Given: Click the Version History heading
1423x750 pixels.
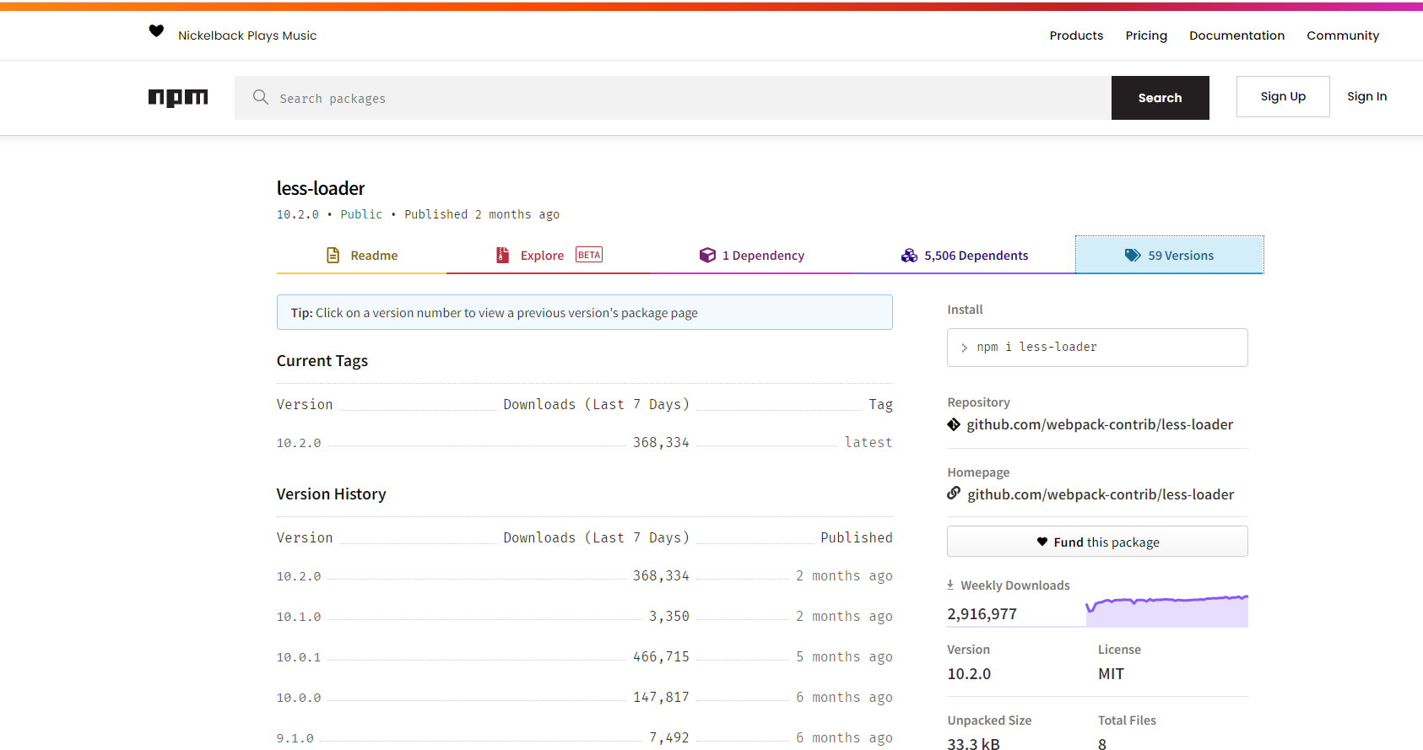Looking at the screenshot, I should (x=331, y=494).
